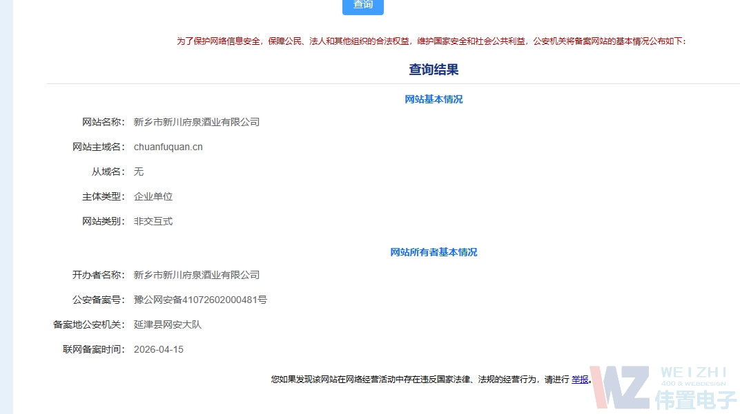Select the 网站基本情况 section header

coord(434,99)
